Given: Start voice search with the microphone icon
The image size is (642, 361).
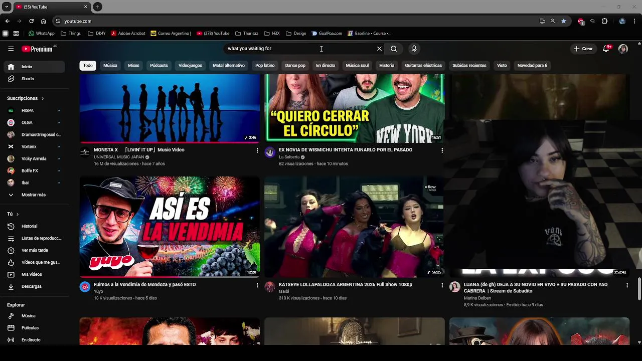Looking at the screenshot, I should [x=414, y=49].
